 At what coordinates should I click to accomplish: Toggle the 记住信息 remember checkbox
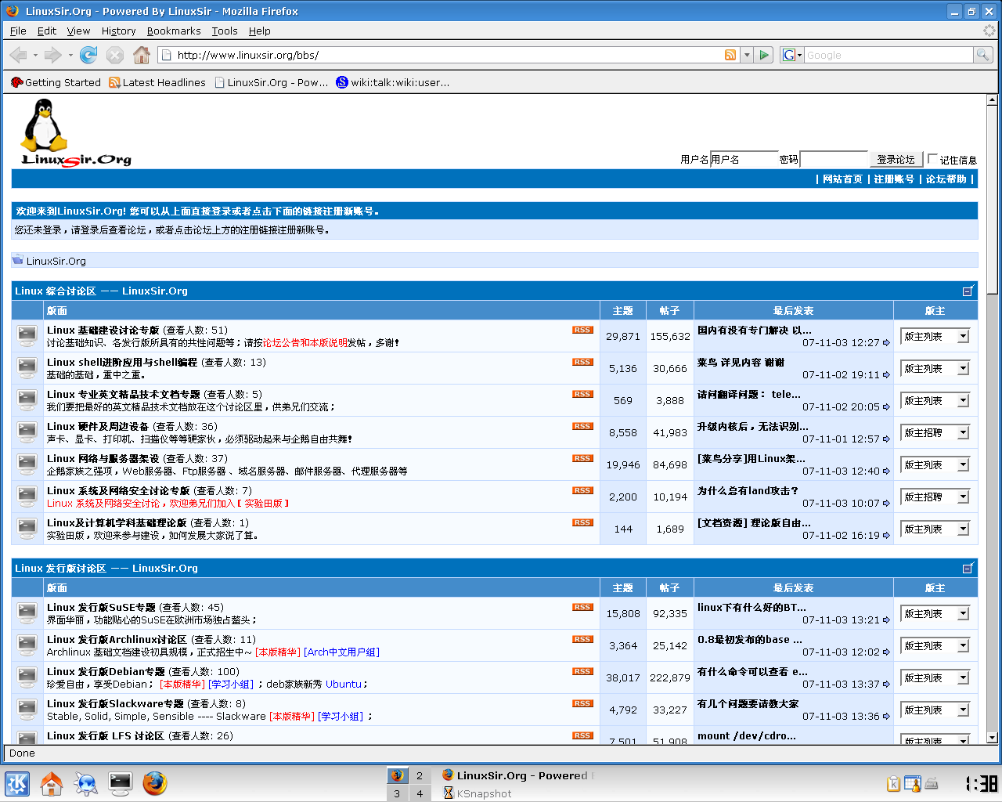coord(932,159)
